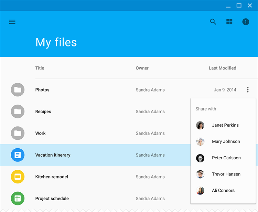Sort by Last Modified column header

(x=223, y=68)
